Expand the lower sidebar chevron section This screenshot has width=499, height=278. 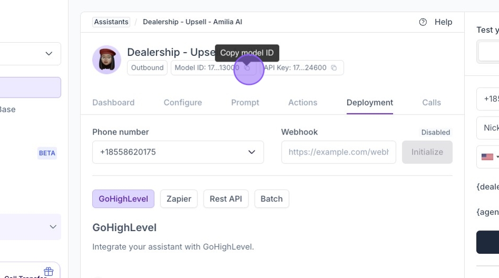53,227
